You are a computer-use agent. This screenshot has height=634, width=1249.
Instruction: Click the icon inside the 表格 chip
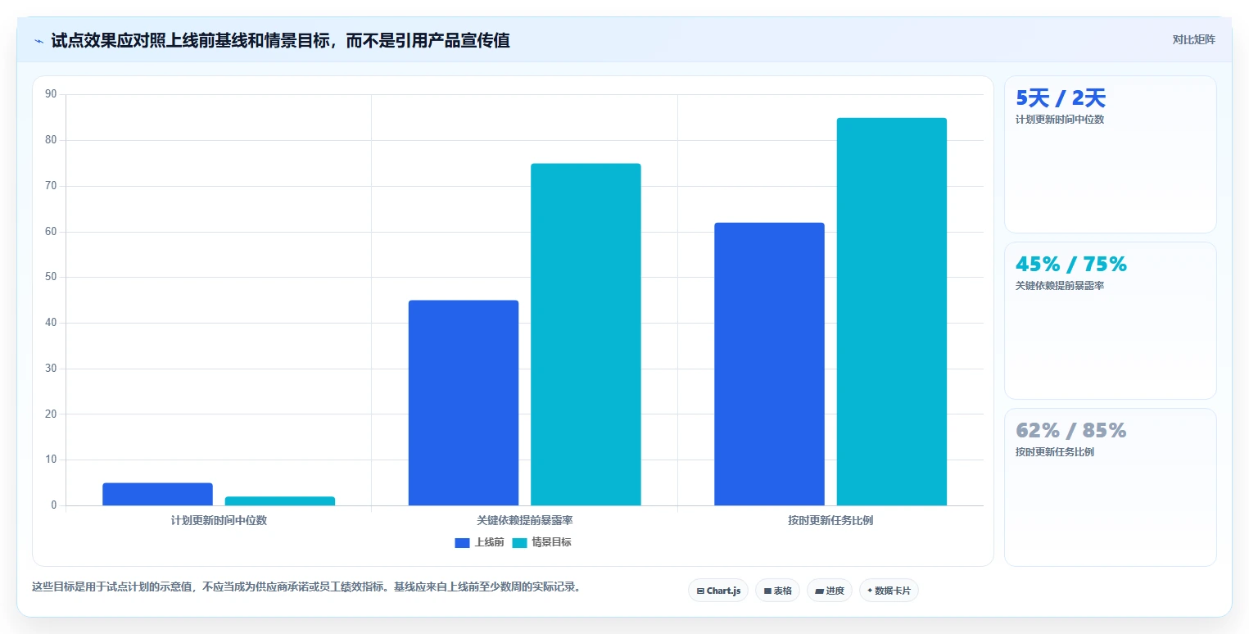[x=767, y=591]
